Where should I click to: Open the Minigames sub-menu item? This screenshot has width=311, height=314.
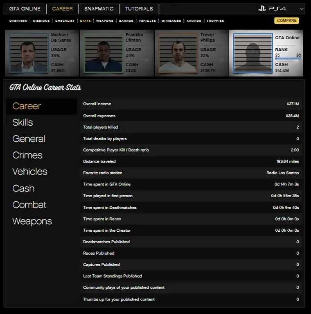click(171, 21)
